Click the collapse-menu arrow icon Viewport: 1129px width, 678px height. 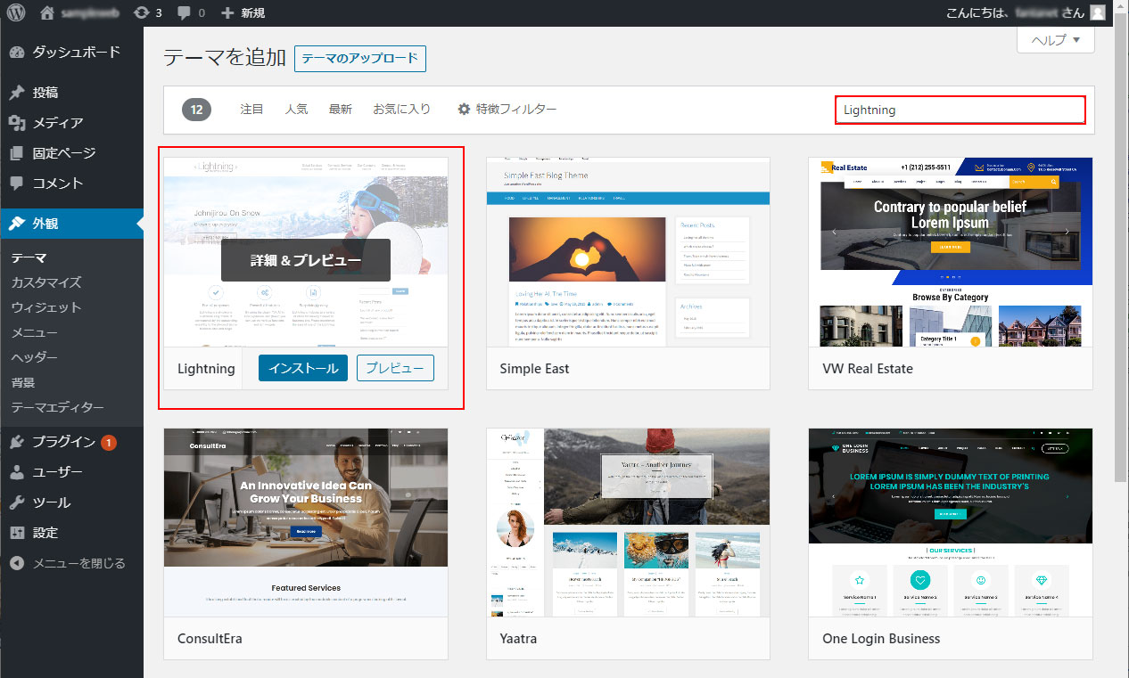tap(16, 563)
